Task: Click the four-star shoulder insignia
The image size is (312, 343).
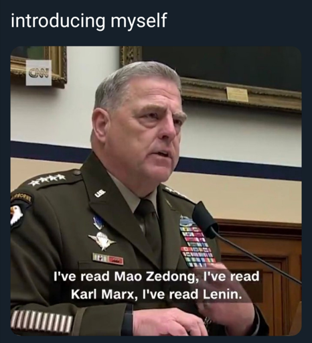Action: [47, 180]
